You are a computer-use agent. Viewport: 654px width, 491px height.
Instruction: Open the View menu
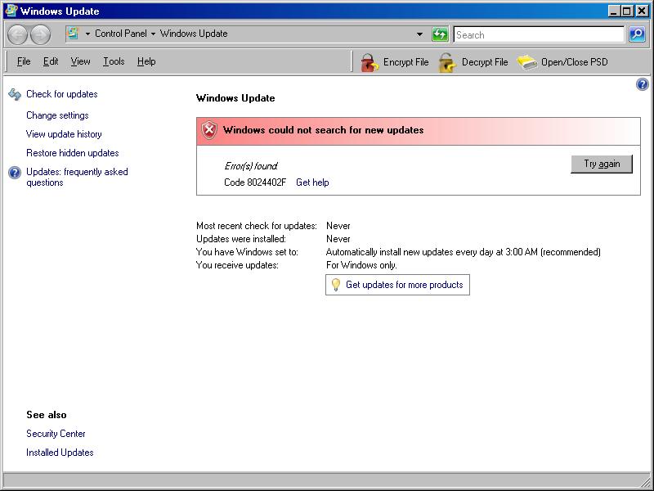tap(79, 61)
